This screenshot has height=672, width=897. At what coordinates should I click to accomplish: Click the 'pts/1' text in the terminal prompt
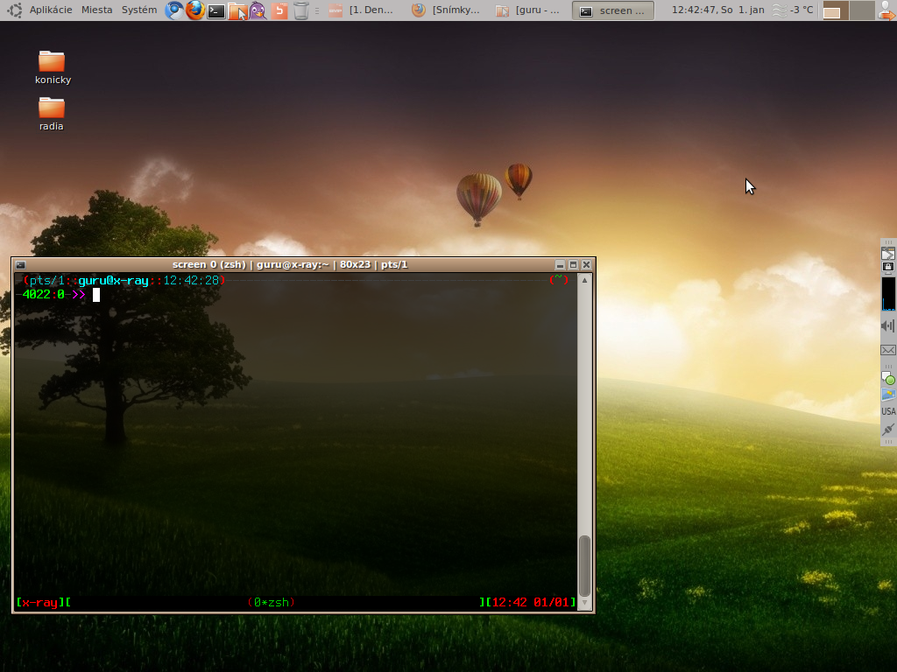(47, 281)
